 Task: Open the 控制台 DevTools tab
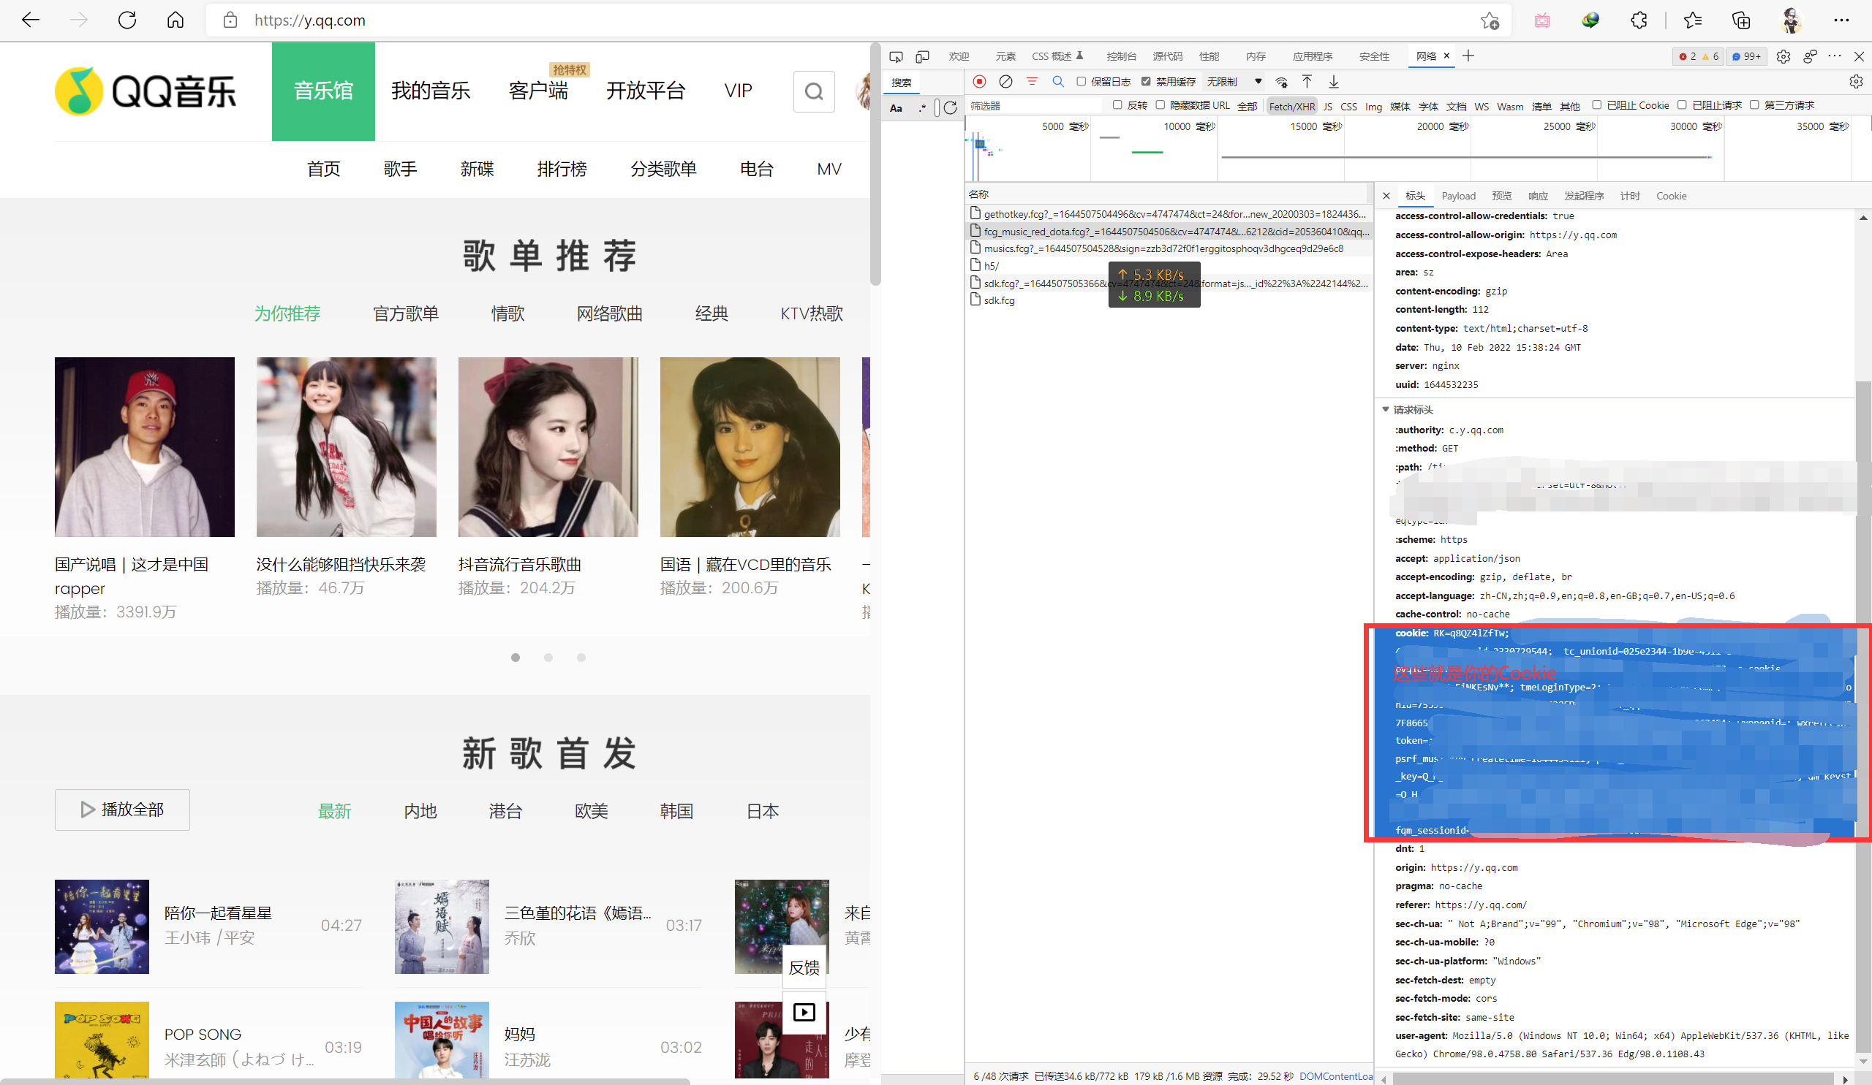1120,56
